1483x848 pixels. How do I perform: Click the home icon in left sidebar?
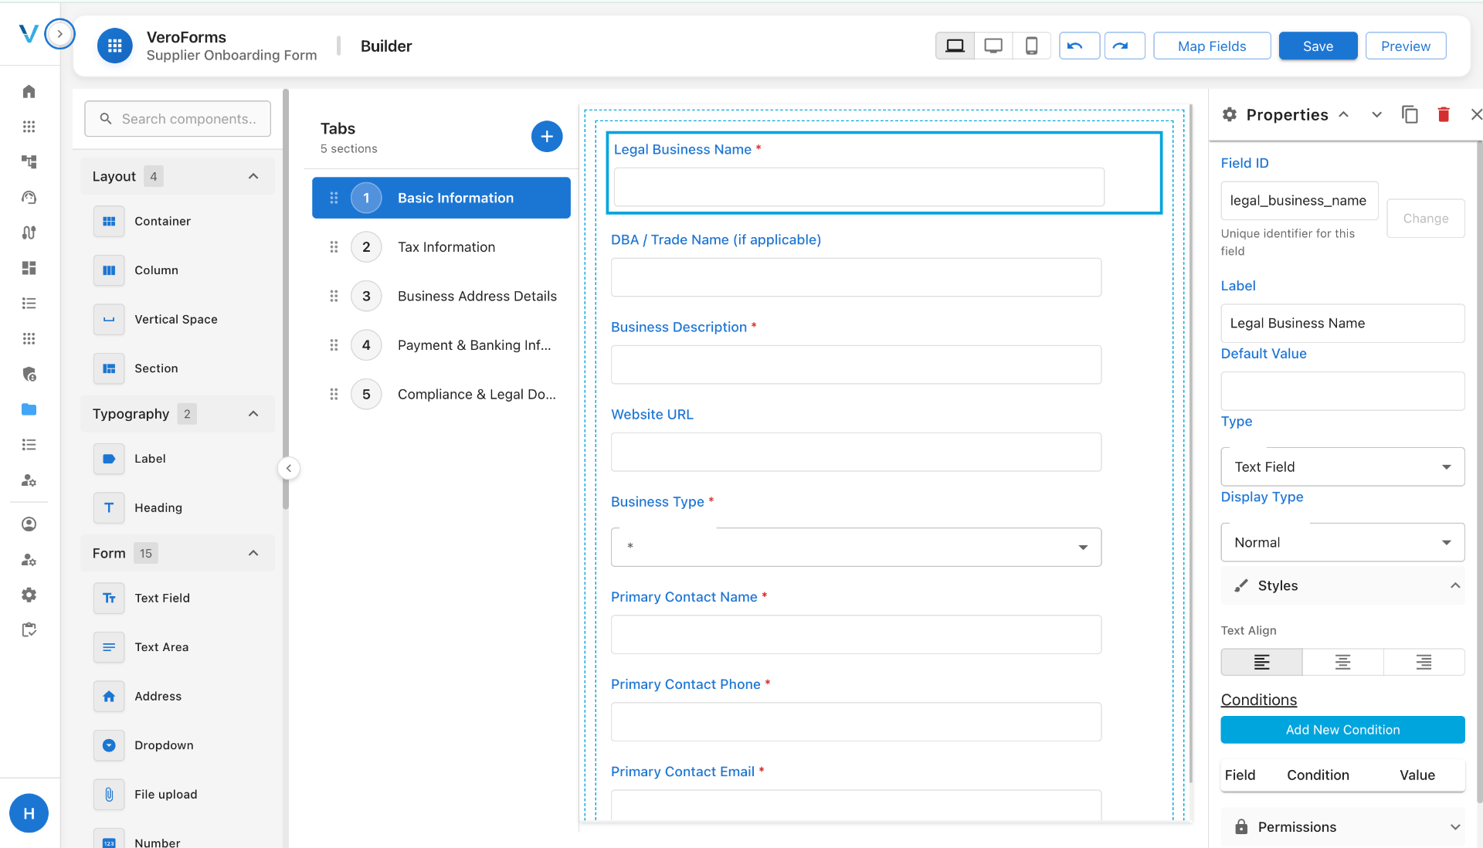point(29,91)
